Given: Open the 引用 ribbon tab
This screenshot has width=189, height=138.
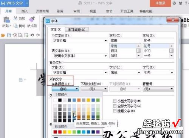Looking at the screenshot, I should (60, 11).
